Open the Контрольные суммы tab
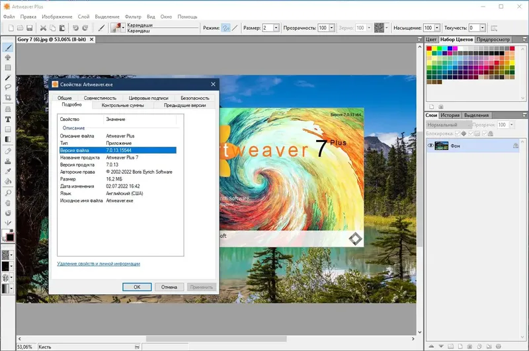Screen dimensions: 529x351 point(123,106)
